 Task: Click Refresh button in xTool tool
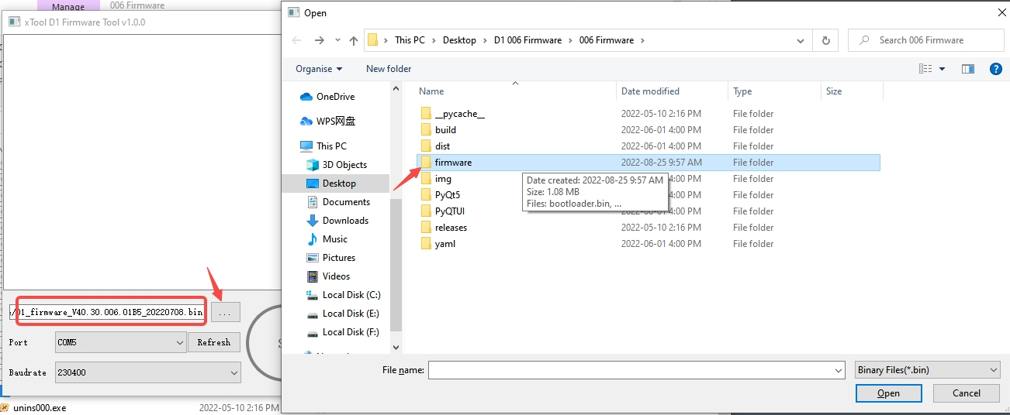pos(213,342)
